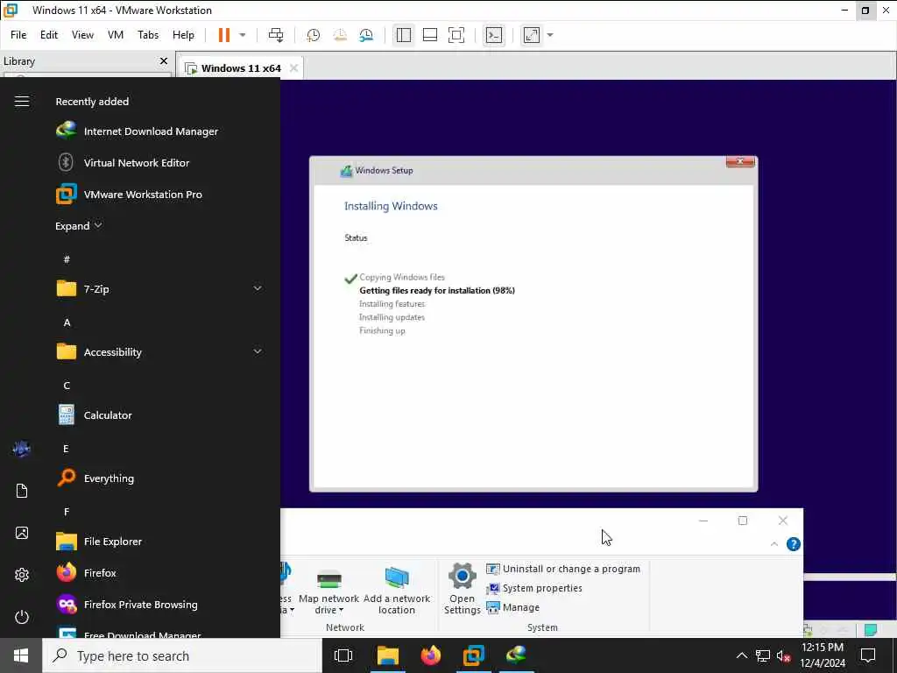
Task: Open the Edit menu in VMware
Action: pyautogui.click(x=49, y=35)
